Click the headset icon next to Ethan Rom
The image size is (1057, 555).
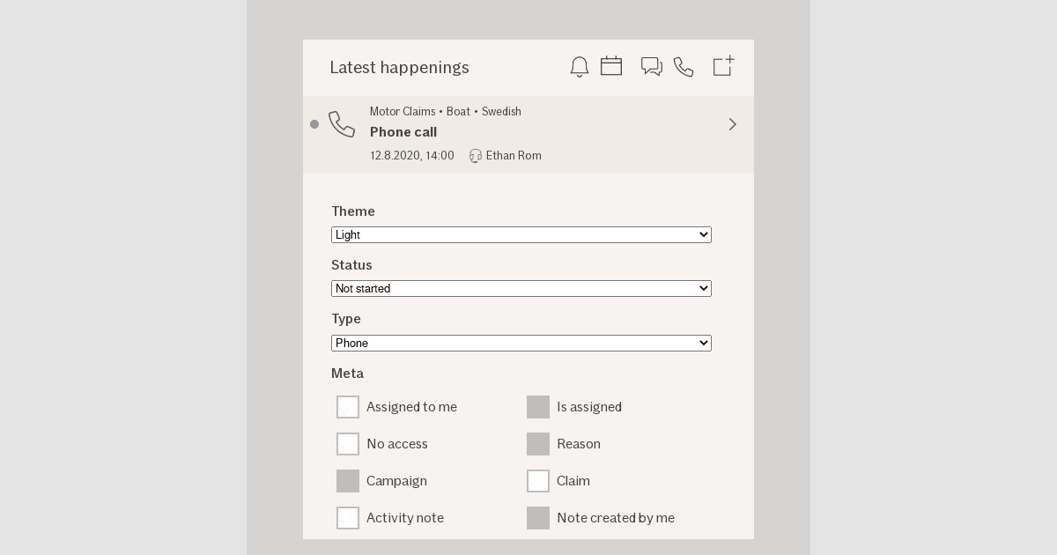coord(476,156)
